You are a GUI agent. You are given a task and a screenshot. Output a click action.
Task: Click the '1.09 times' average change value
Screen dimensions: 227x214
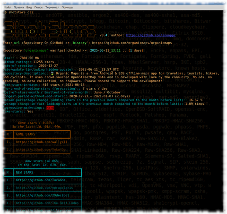[x=194, y=104]
